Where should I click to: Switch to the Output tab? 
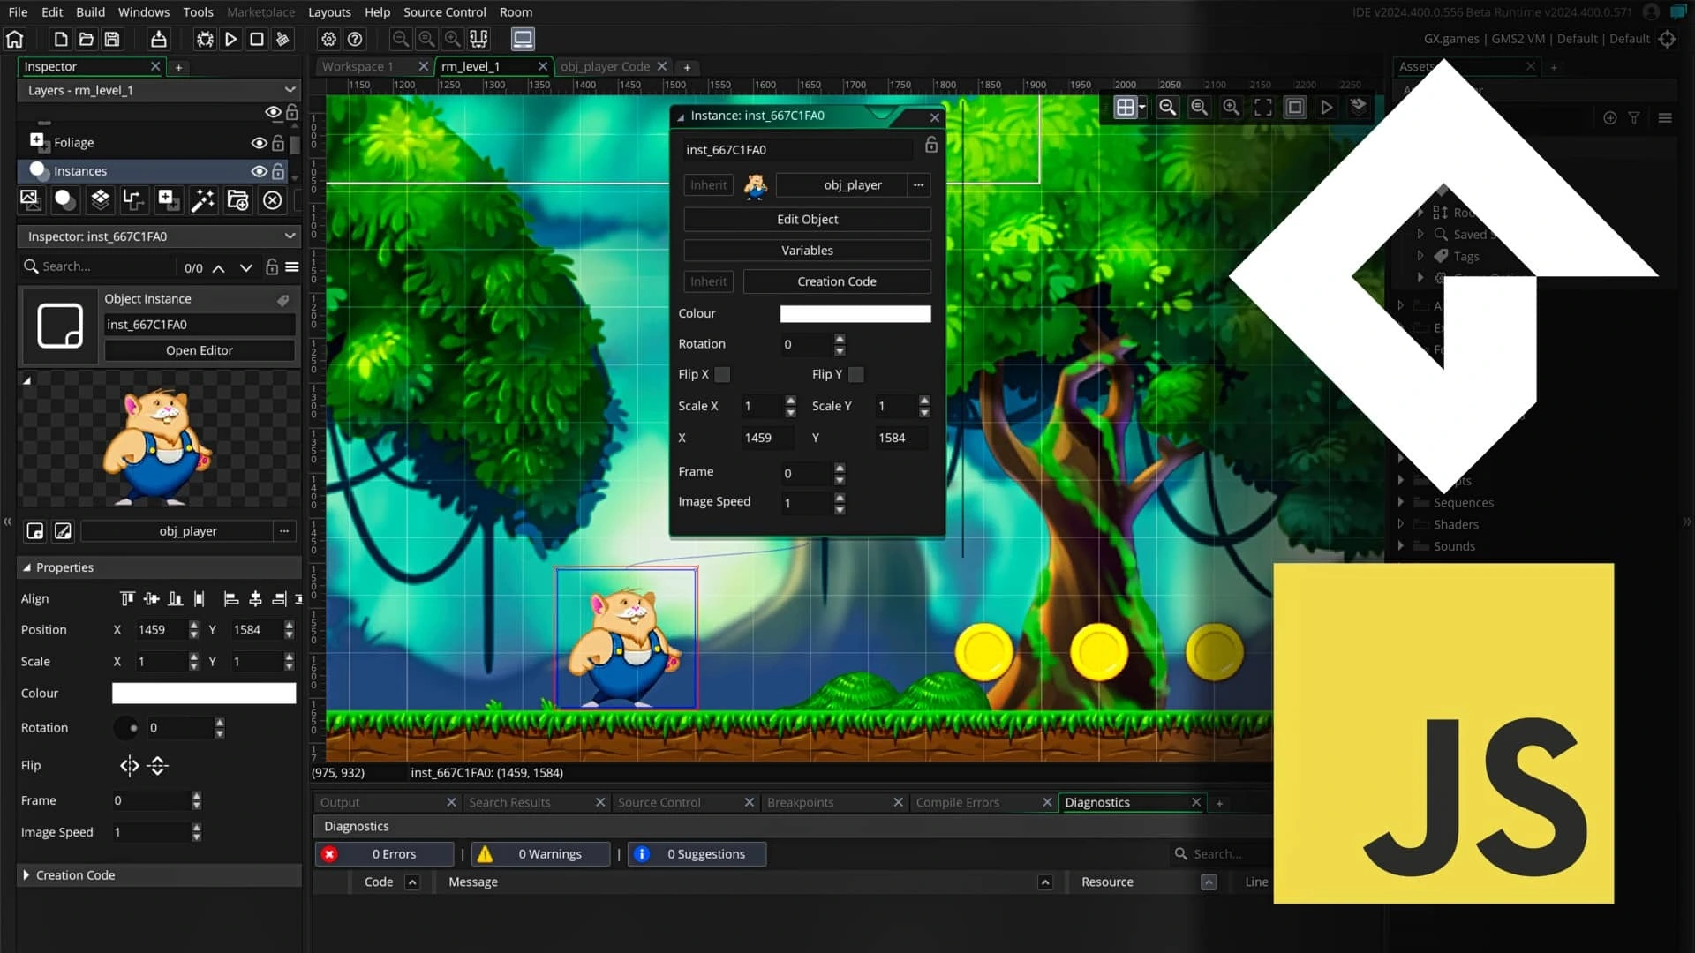(x=340, y=802)
